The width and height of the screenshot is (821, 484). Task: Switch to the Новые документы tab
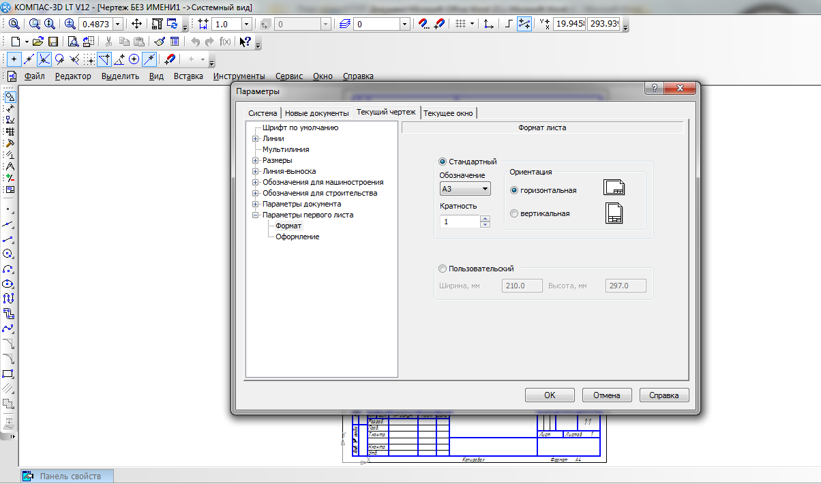point(317,113)
